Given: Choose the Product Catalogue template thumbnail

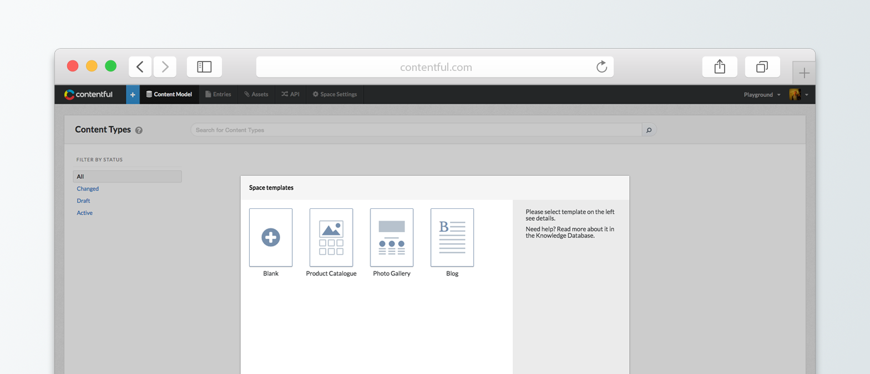Looking at the screenshot, I should [x=331, y=238].
